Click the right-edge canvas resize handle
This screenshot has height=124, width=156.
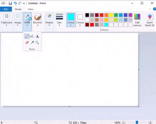tap(139, 70)
